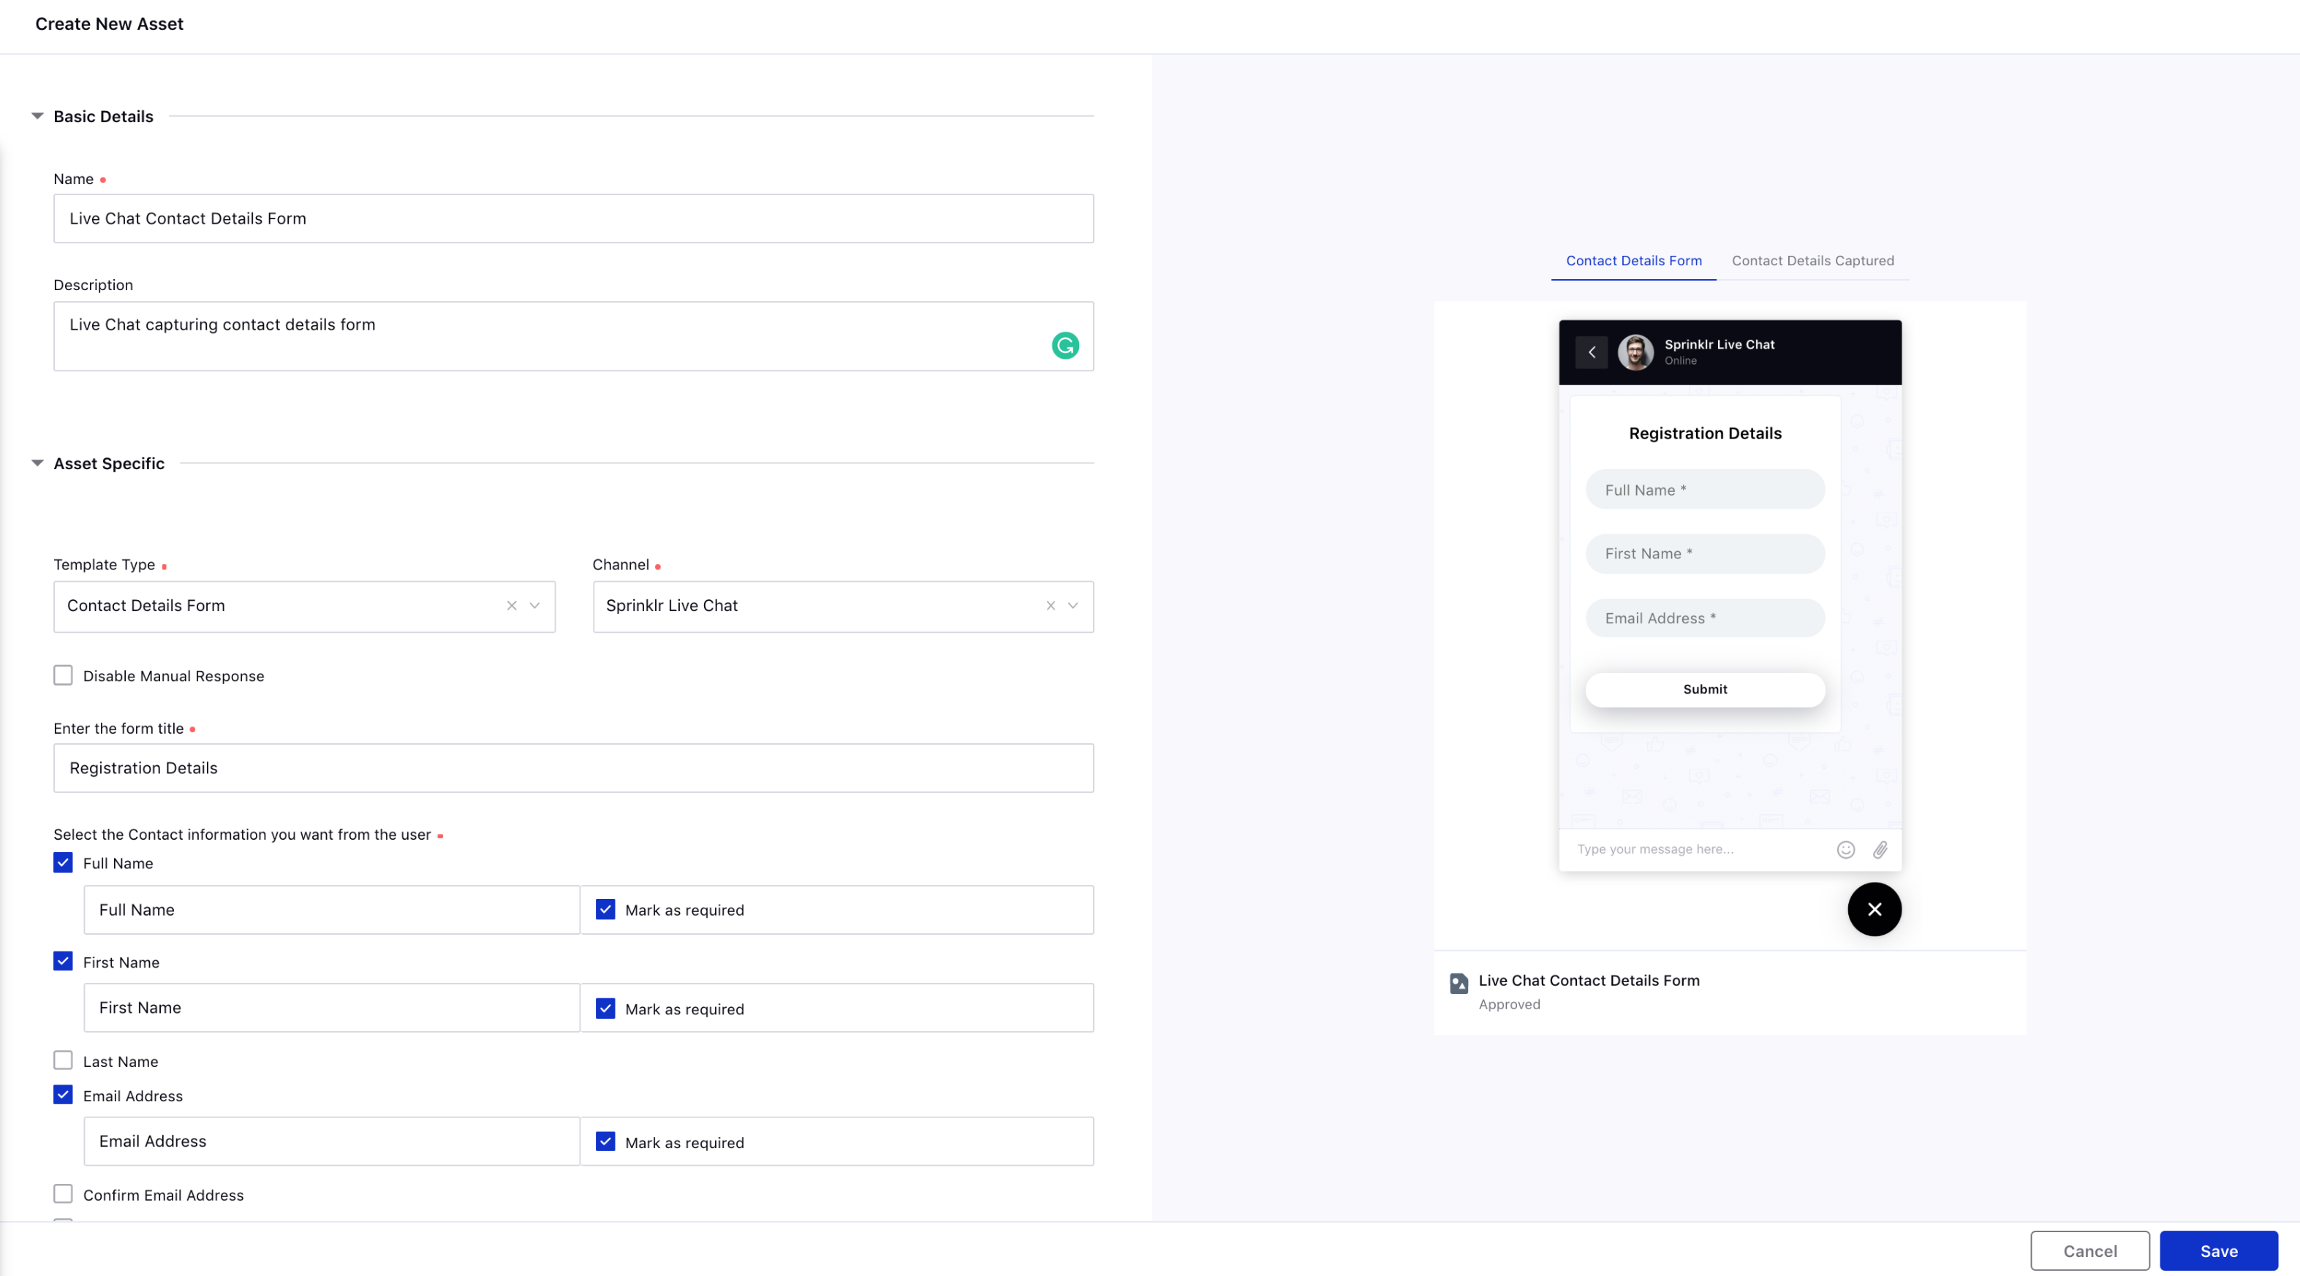Click the close X icon on chat preview
This screenshot has width=2300, height=1276.
click(1874, 907)
